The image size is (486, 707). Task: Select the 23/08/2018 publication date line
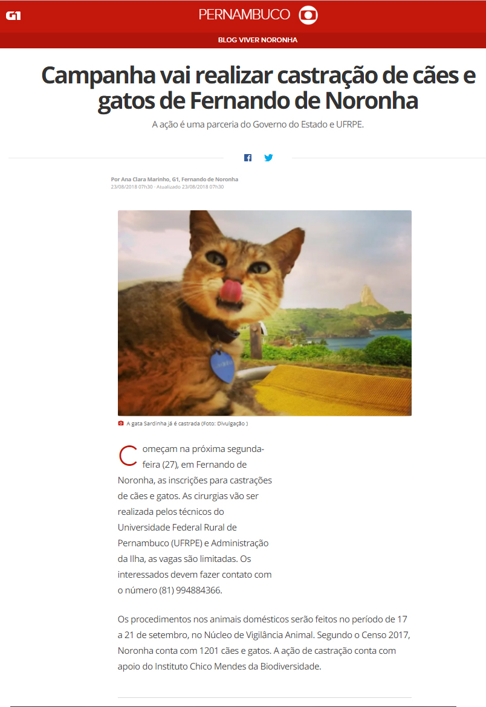[x=167, y=187]
